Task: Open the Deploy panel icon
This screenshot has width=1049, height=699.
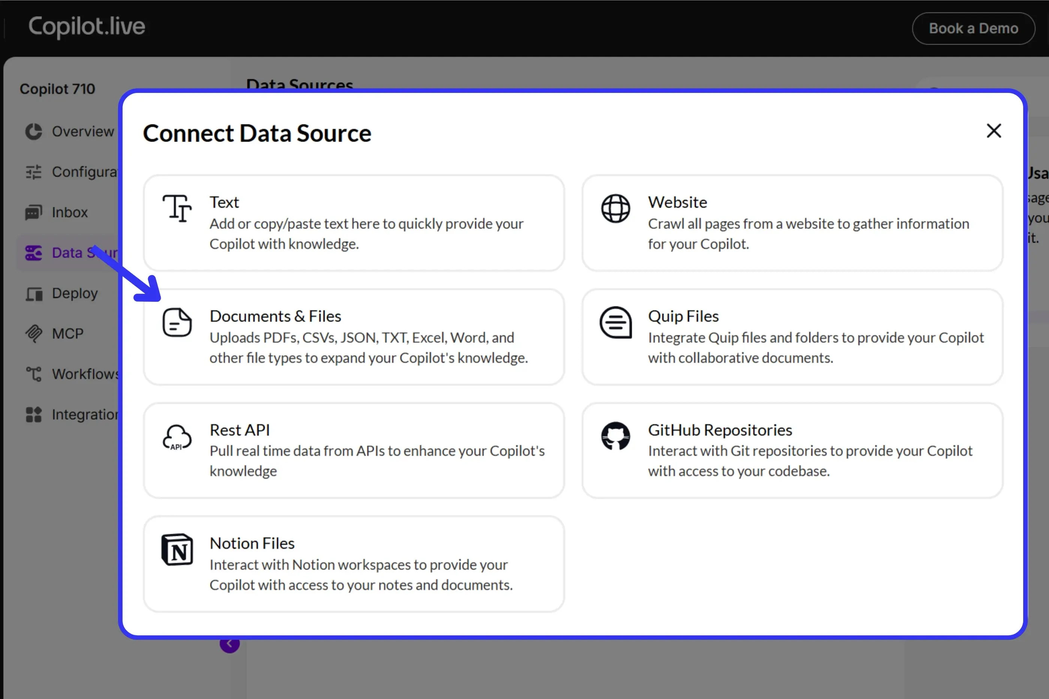Action: [x=33, y=293]
